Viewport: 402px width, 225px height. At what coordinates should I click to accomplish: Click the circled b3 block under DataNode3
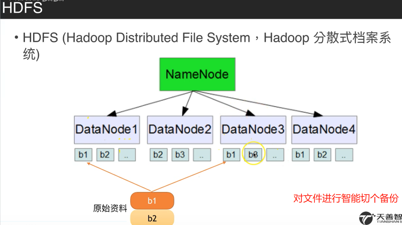point(253,155)
